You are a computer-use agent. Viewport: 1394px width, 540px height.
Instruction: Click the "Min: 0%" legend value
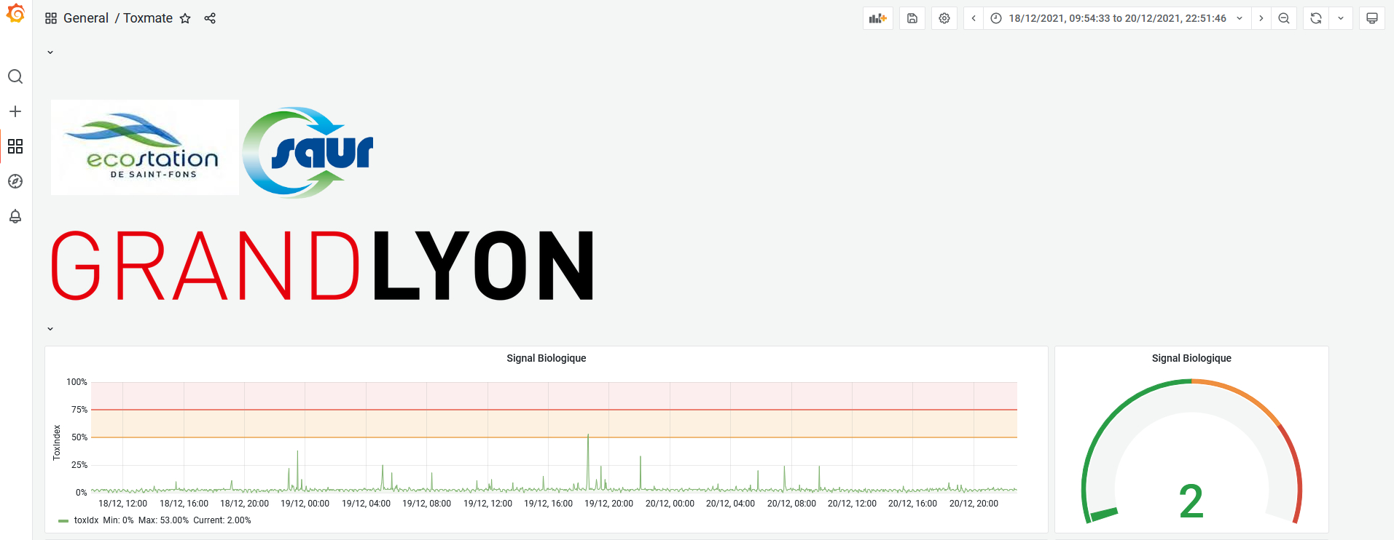coord(119,520)
